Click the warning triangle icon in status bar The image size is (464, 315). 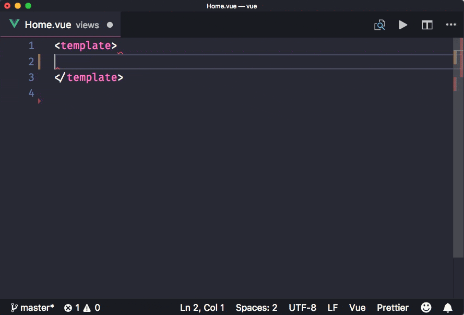click(x=87, y=308)
